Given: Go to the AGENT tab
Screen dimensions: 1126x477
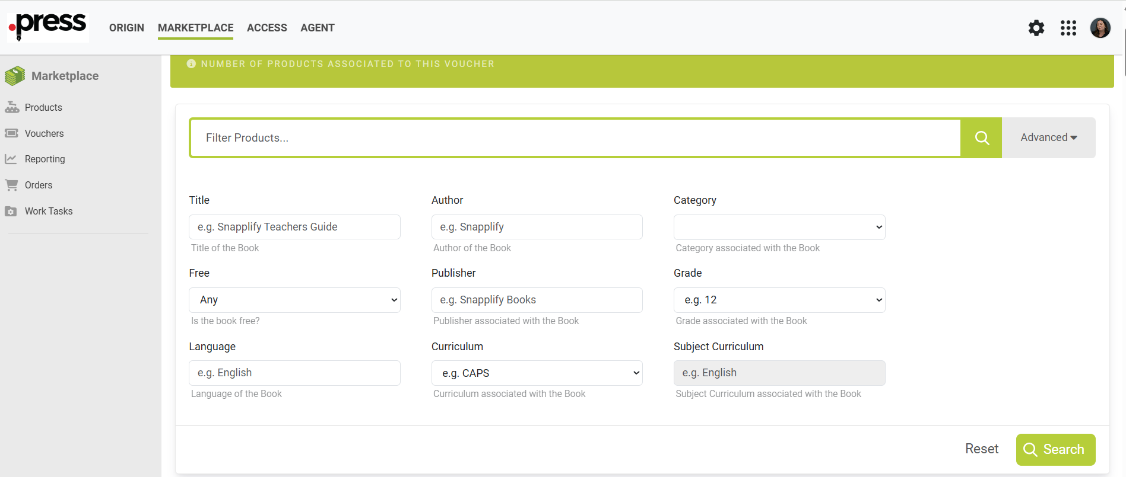Looking at the screenshot, I should tap(318, 28).
